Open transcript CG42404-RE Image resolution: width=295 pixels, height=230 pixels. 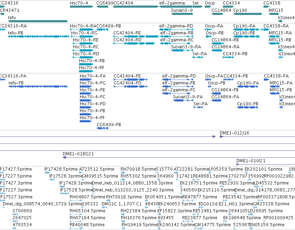click(136, 36)
